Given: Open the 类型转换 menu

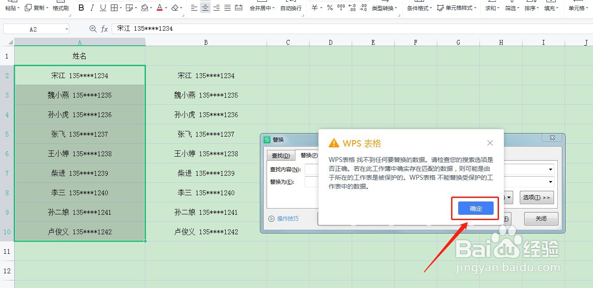Looking at the screenshot, I should 384,8.
